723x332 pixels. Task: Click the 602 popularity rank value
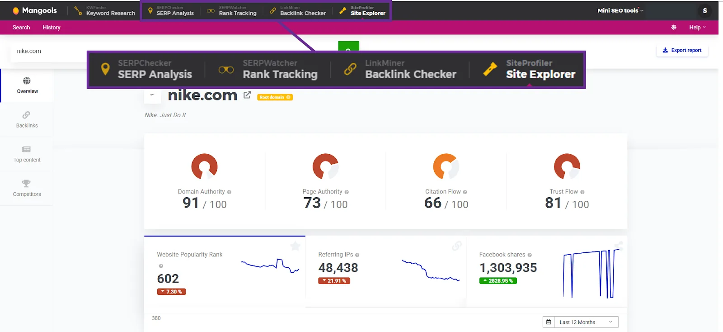click(168, 279)
